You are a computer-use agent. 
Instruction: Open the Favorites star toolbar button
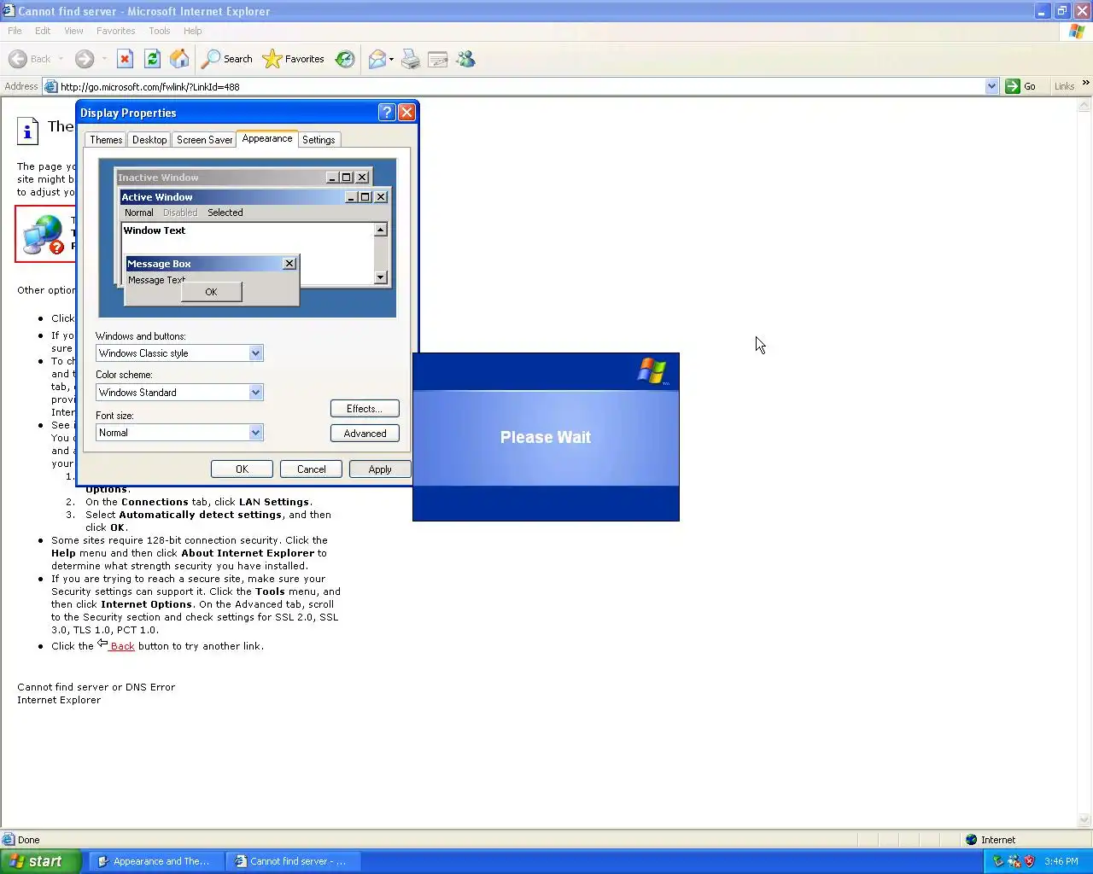(x=294, y=59)
